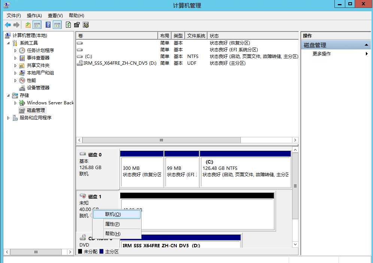Viewport: 373px width, 263px height.
Task: Click the 任务计划程序 clock icon
Action: (x=22, y=51)
